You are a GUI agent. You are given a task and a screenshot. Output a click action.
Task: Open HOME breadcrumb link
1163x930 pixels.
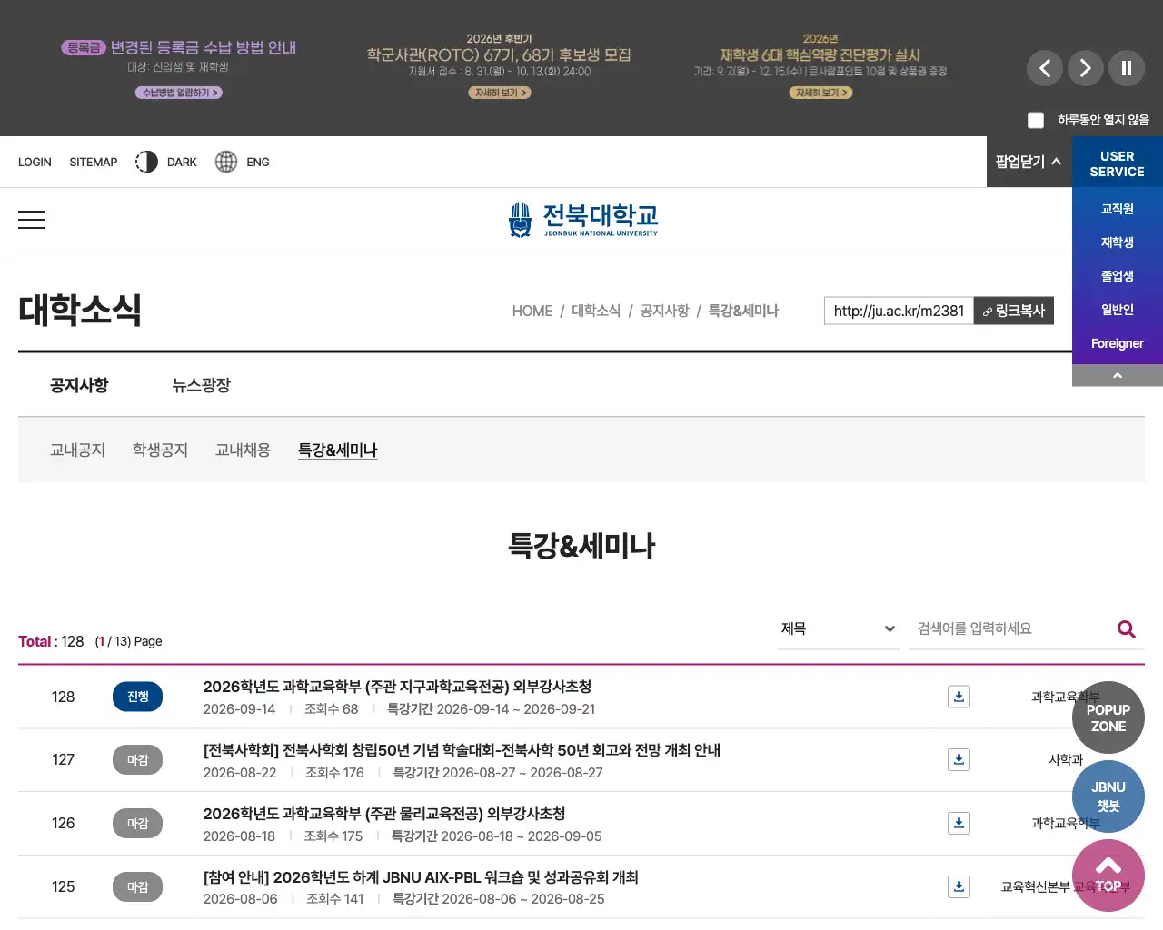click(x=532, y=311)
